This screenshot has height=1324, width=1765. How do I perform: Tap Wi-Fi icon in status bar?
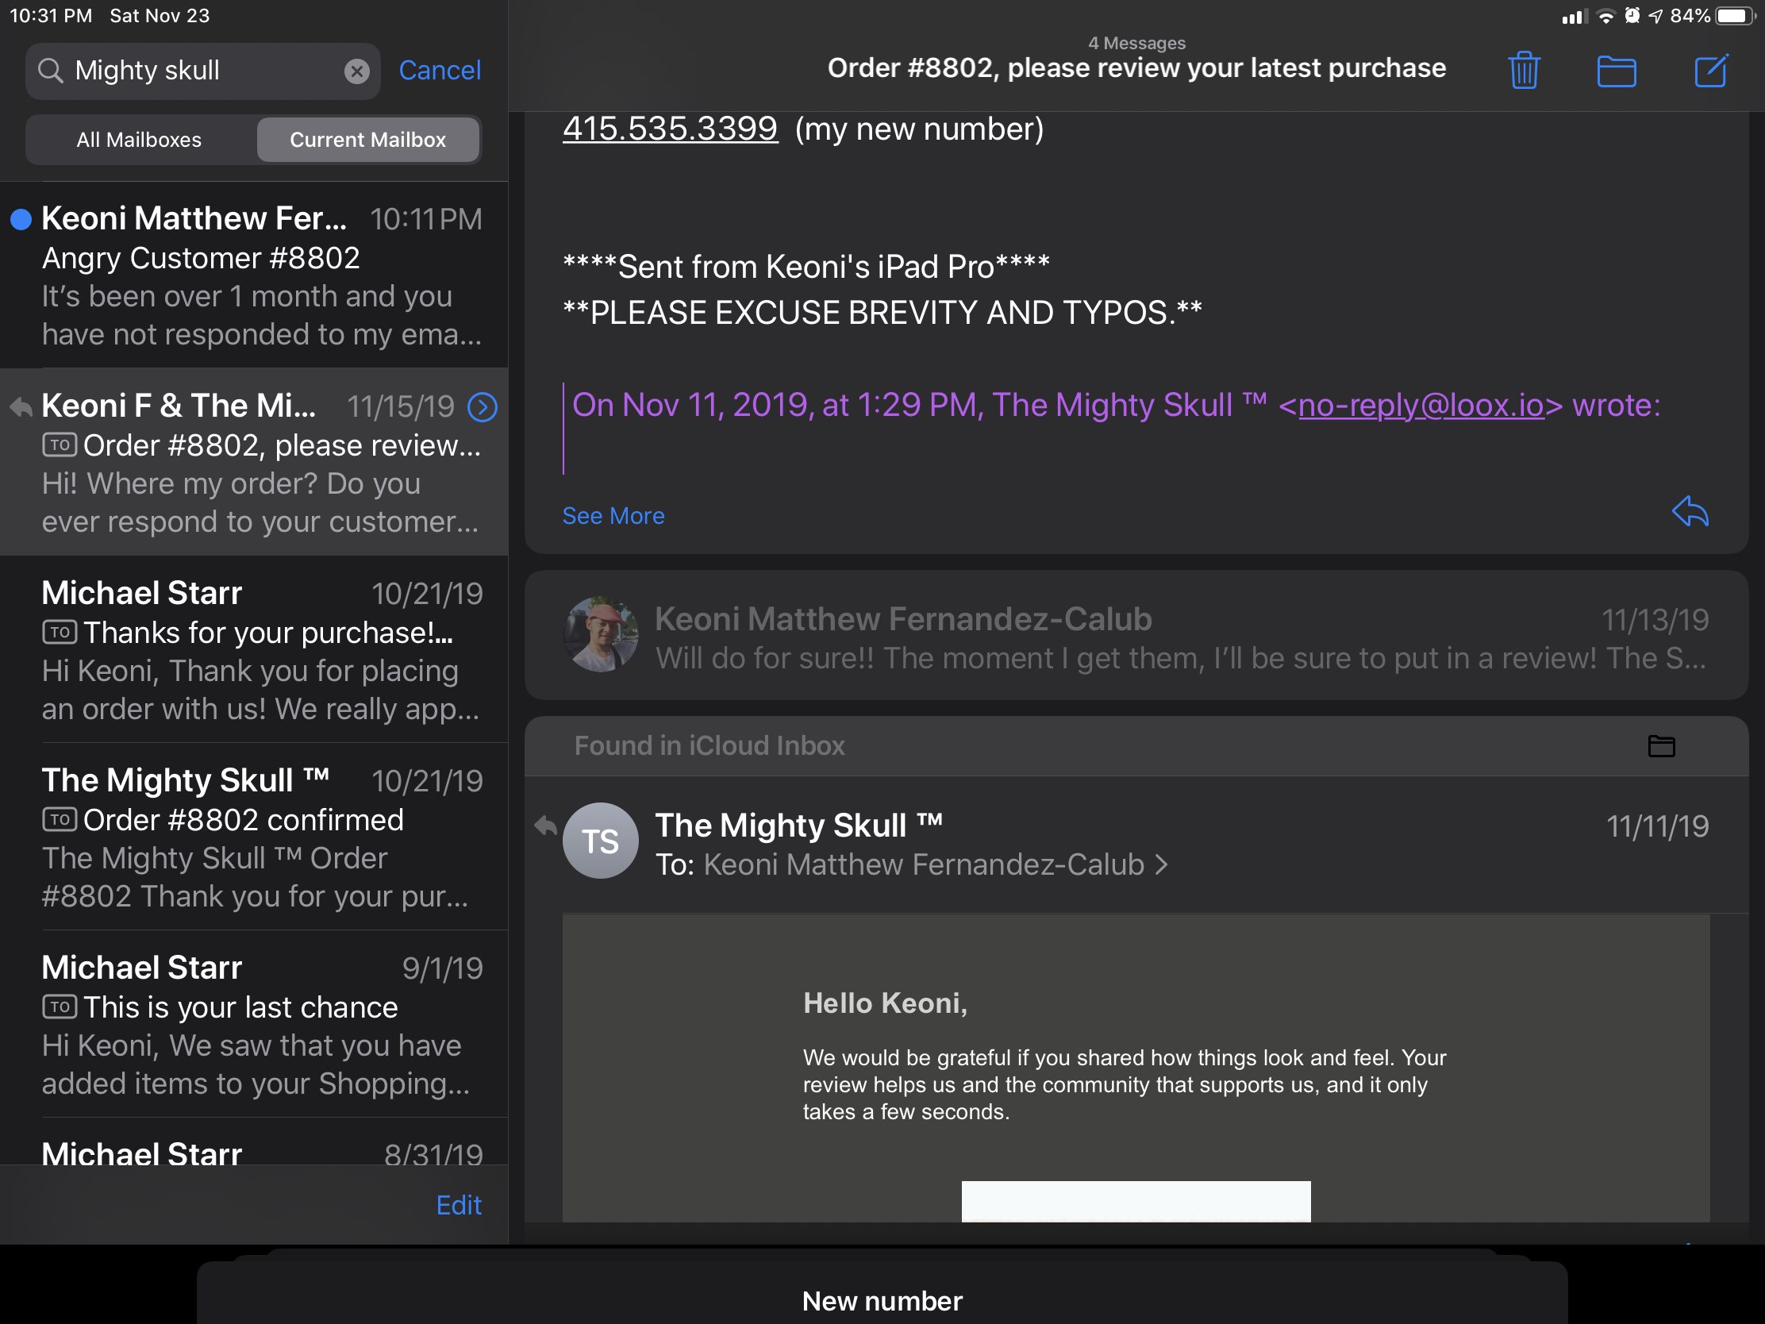click(x=1605, y=16)
